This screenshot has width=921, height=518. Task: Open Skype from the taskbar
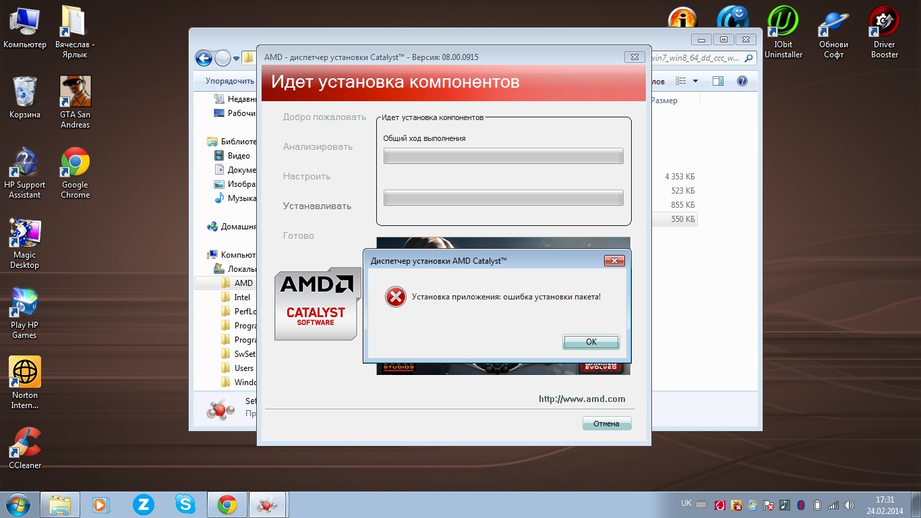pos(185,505)
